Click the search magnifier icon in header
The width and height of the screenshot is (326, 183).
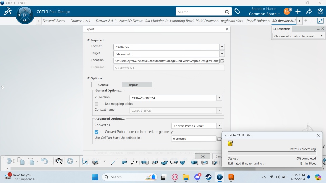pyautogui.click(x=227, y=12)
